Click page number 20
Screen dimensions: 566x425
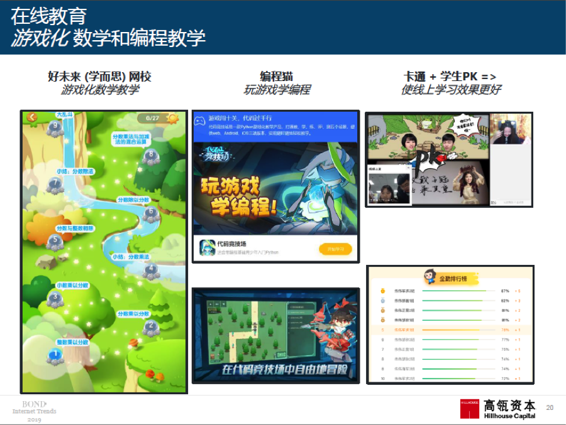550,407
